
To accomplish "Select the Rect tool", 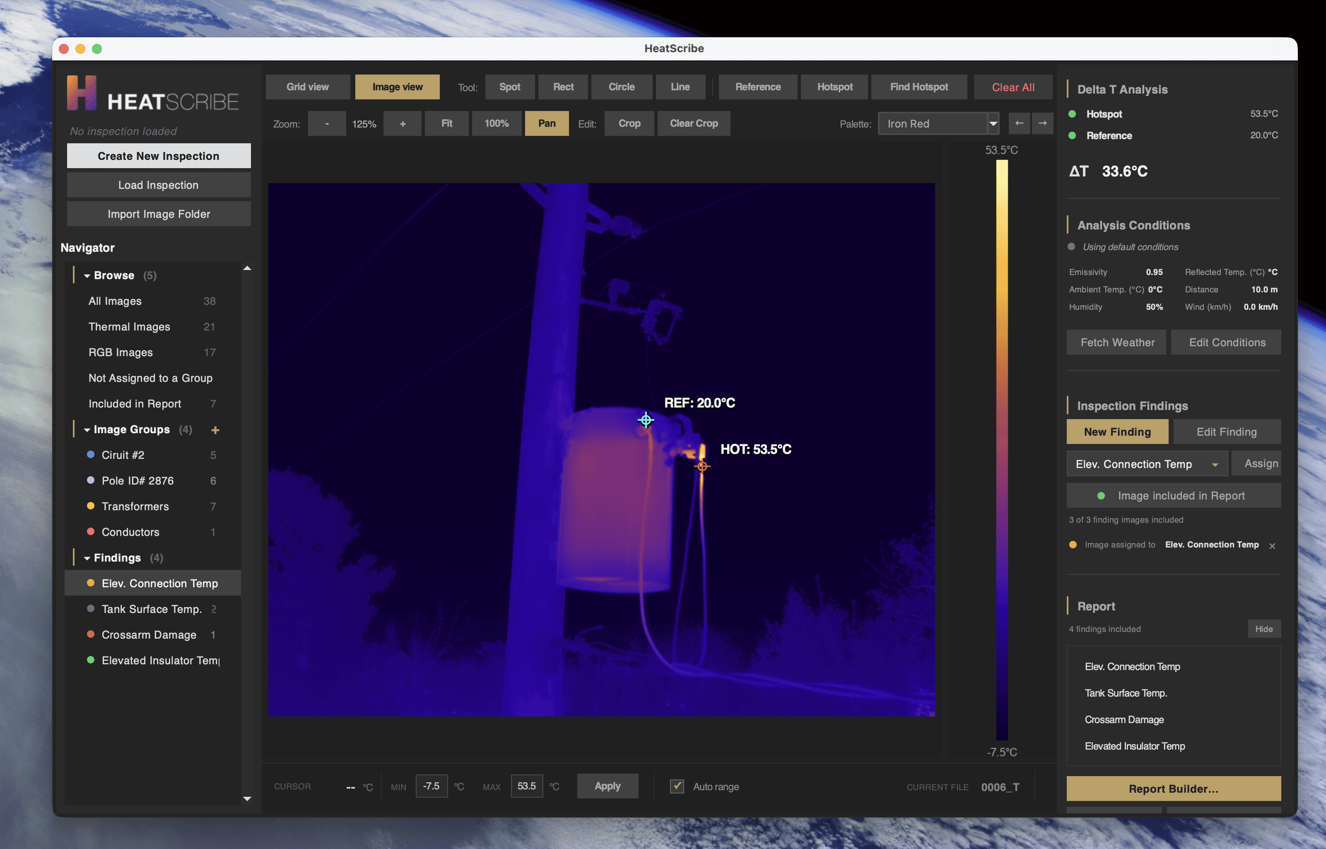I will 563,87.
